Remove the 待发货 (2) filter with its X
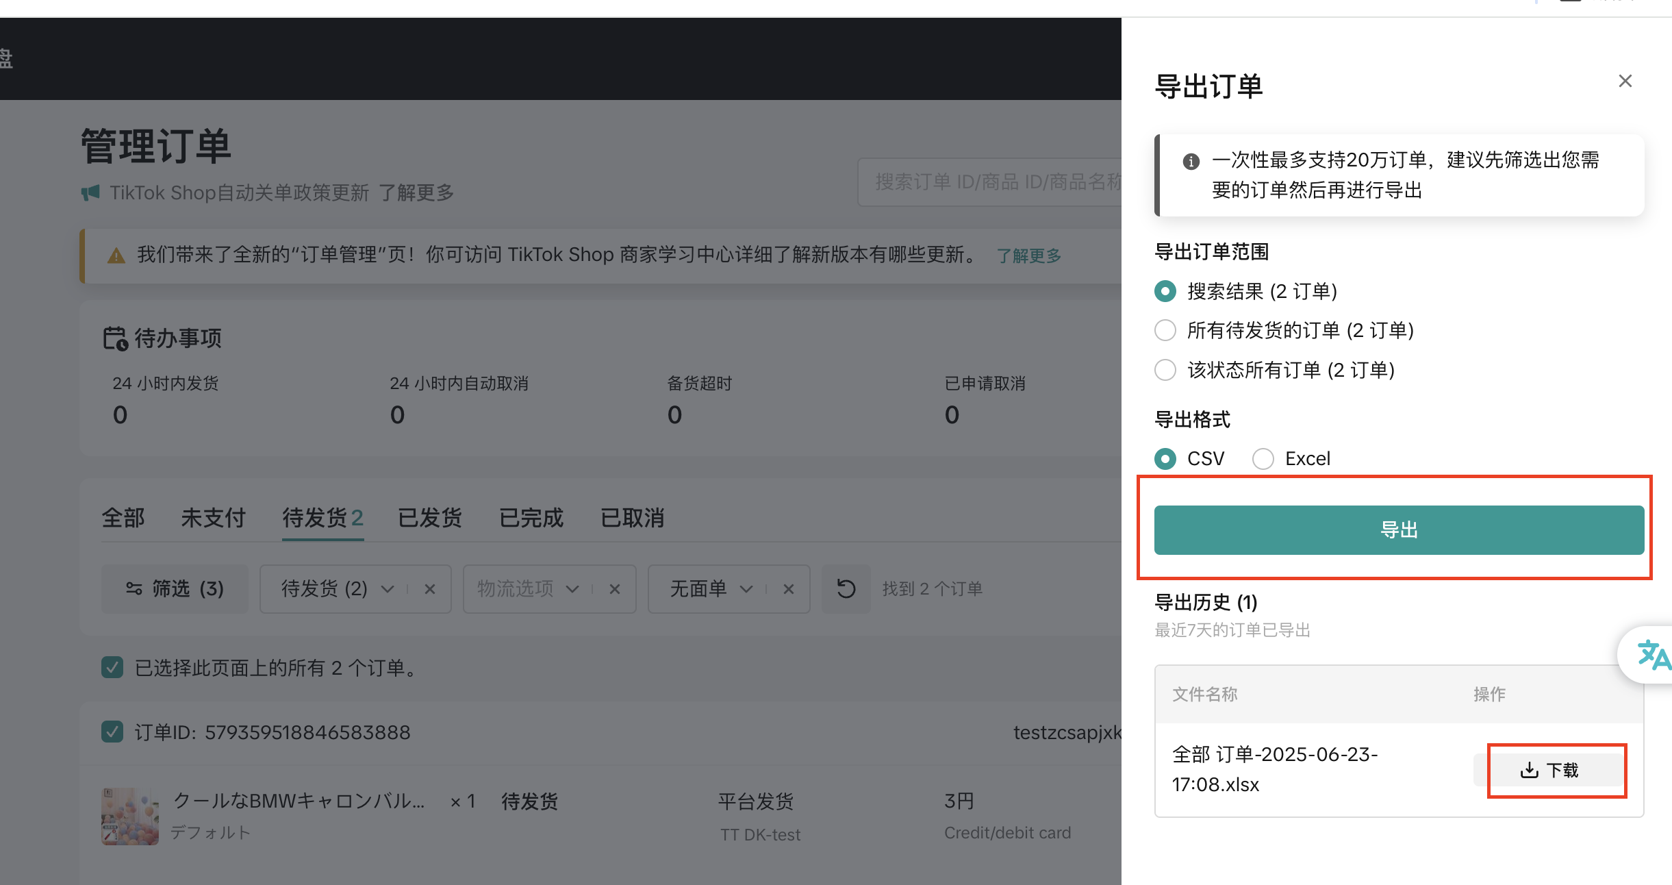1672x885 pixels. pos(430,589)
